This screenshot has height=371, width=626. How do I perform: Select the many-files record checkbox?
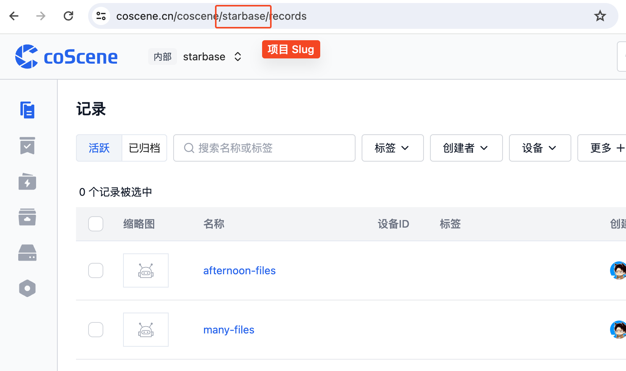(96, 330)
